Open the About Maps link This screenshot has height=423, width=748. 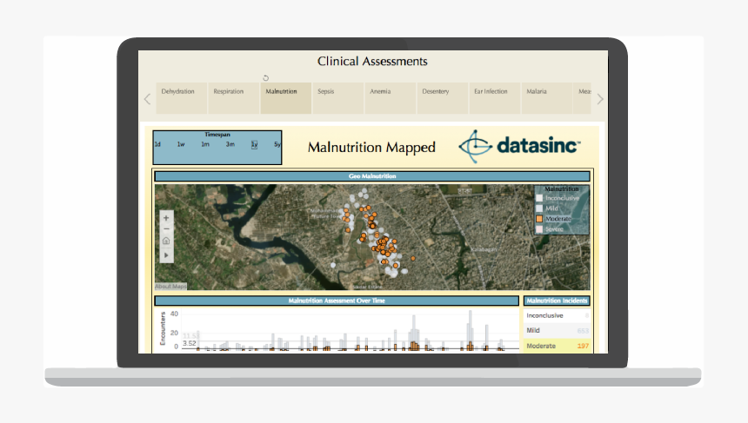click(170, 286)
